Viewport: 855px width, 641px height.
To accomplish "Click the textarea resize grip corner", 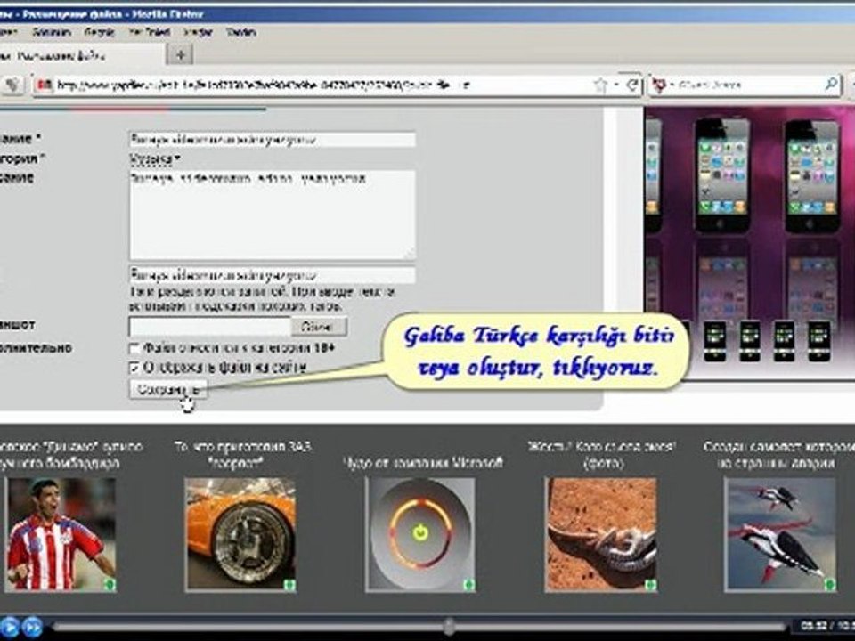I will tap(410, 254).
